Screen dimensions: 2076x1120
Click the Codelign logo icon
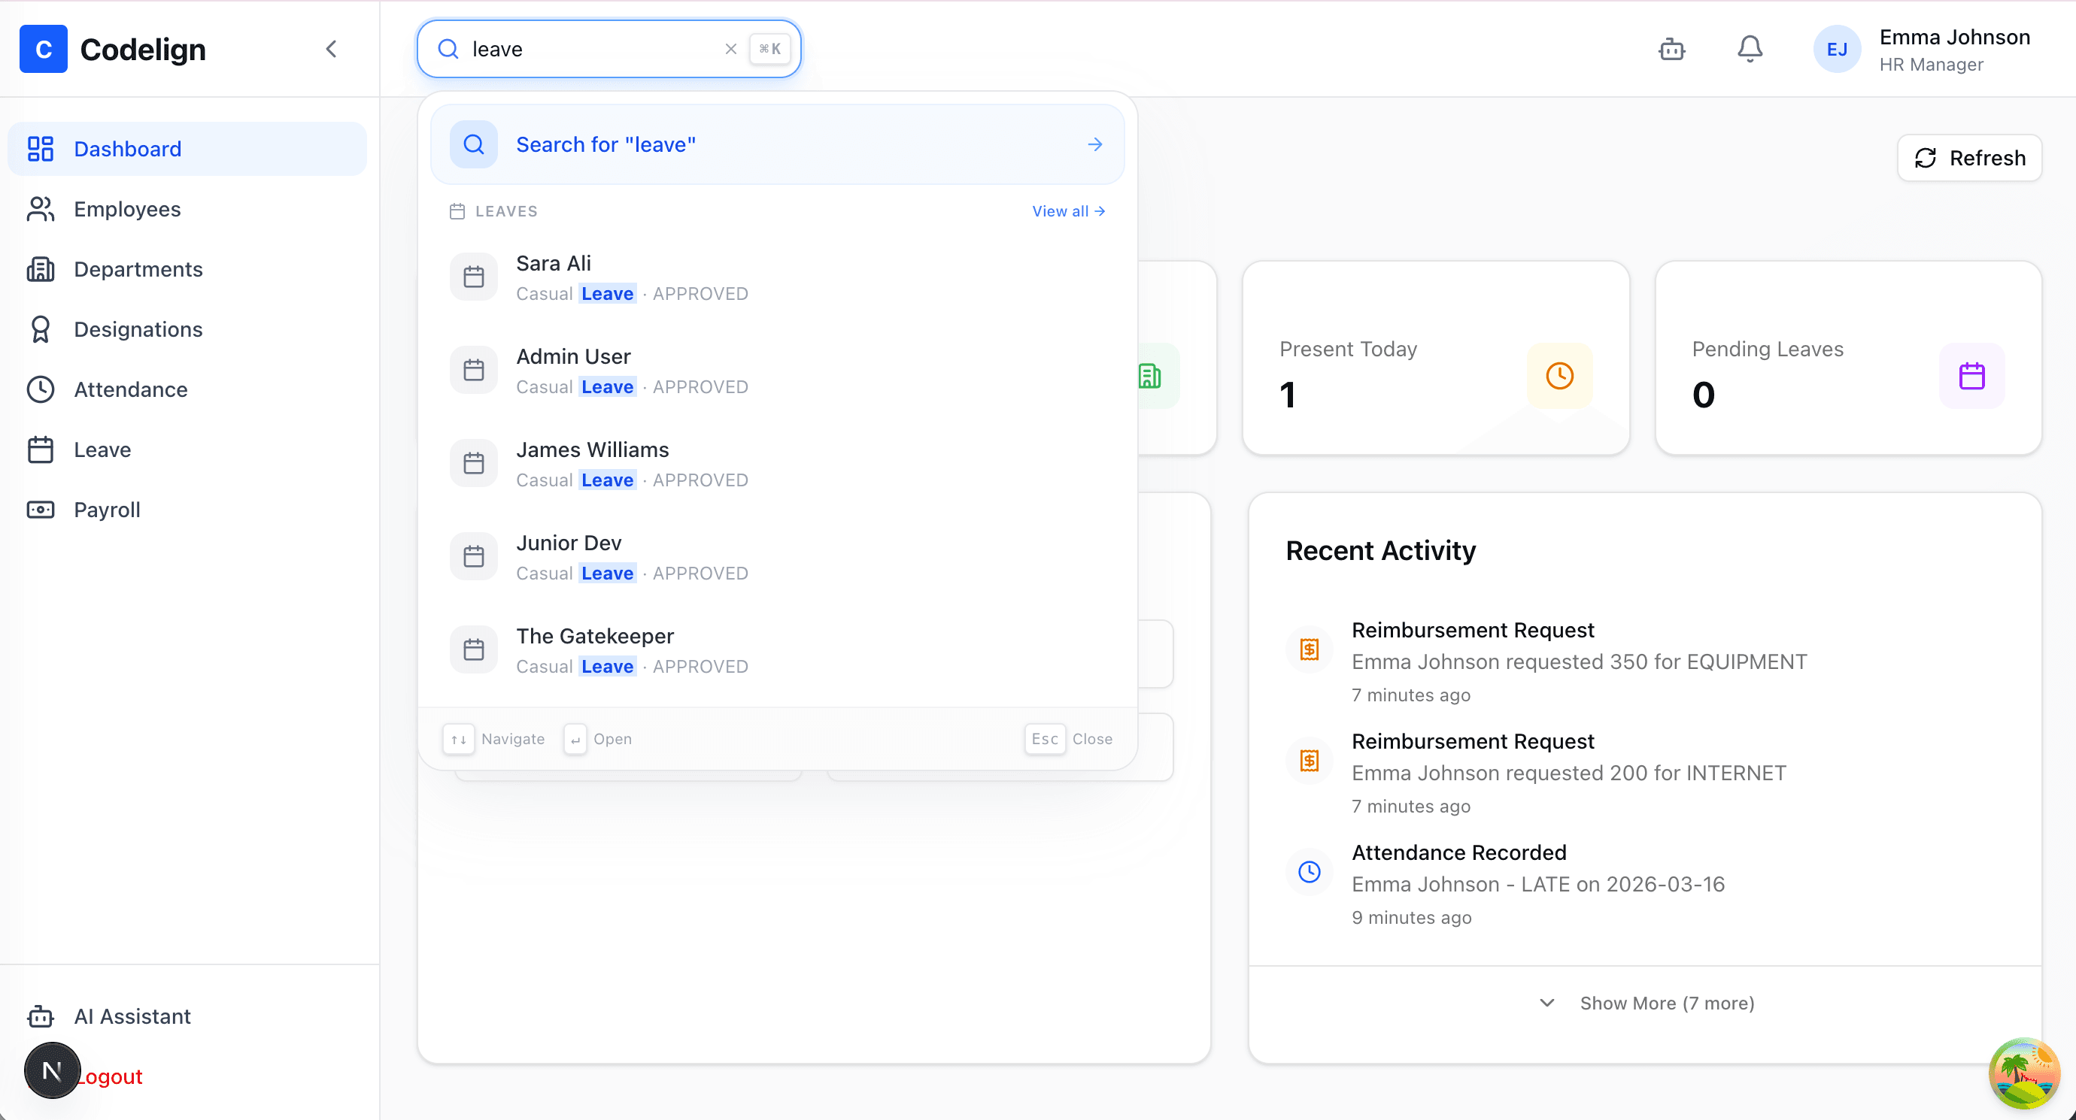pyautogui.click(x=44, y=49)
